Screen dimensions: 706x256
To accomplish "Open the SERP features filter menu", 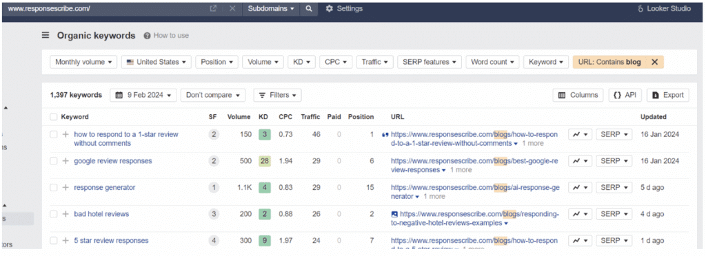I will pos(430,62).
